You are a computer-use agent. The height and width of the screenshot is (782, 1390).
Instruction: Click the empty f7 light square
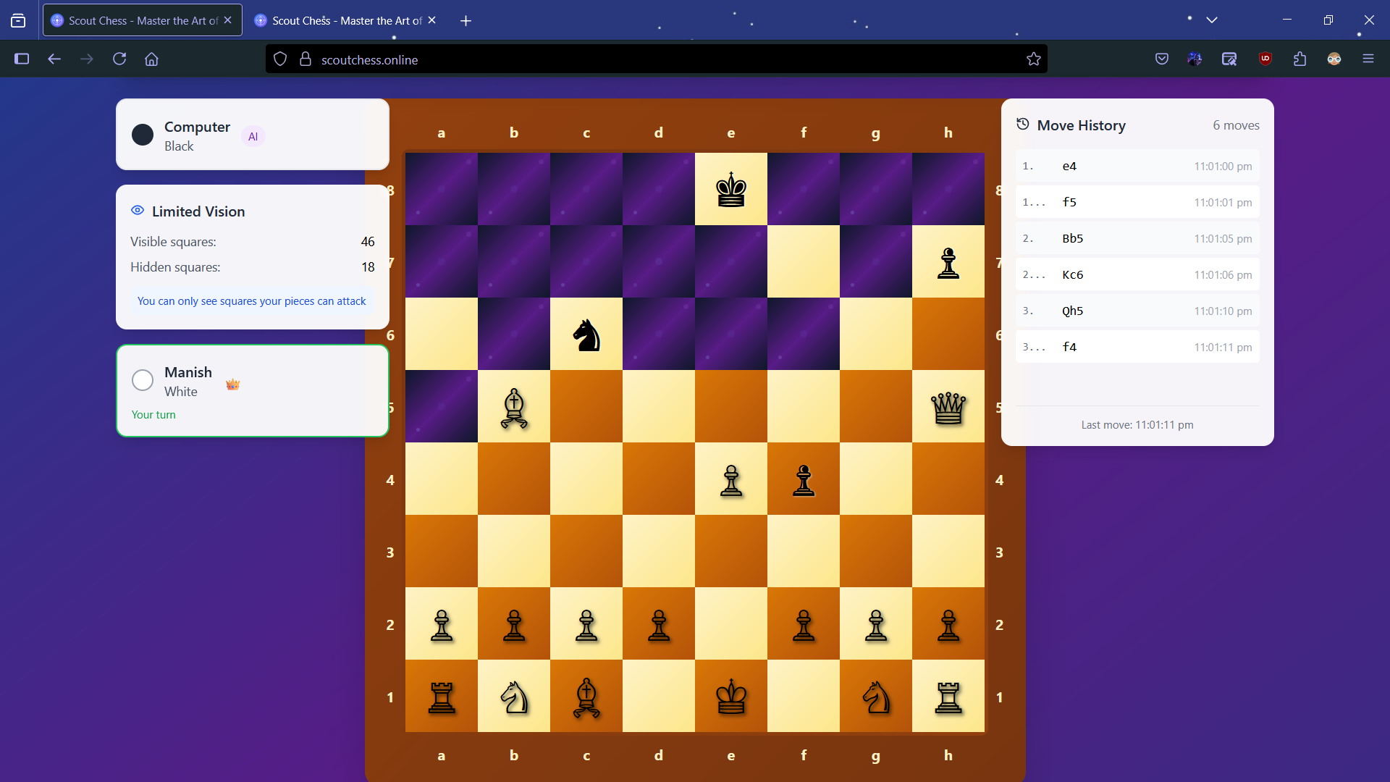804,262
